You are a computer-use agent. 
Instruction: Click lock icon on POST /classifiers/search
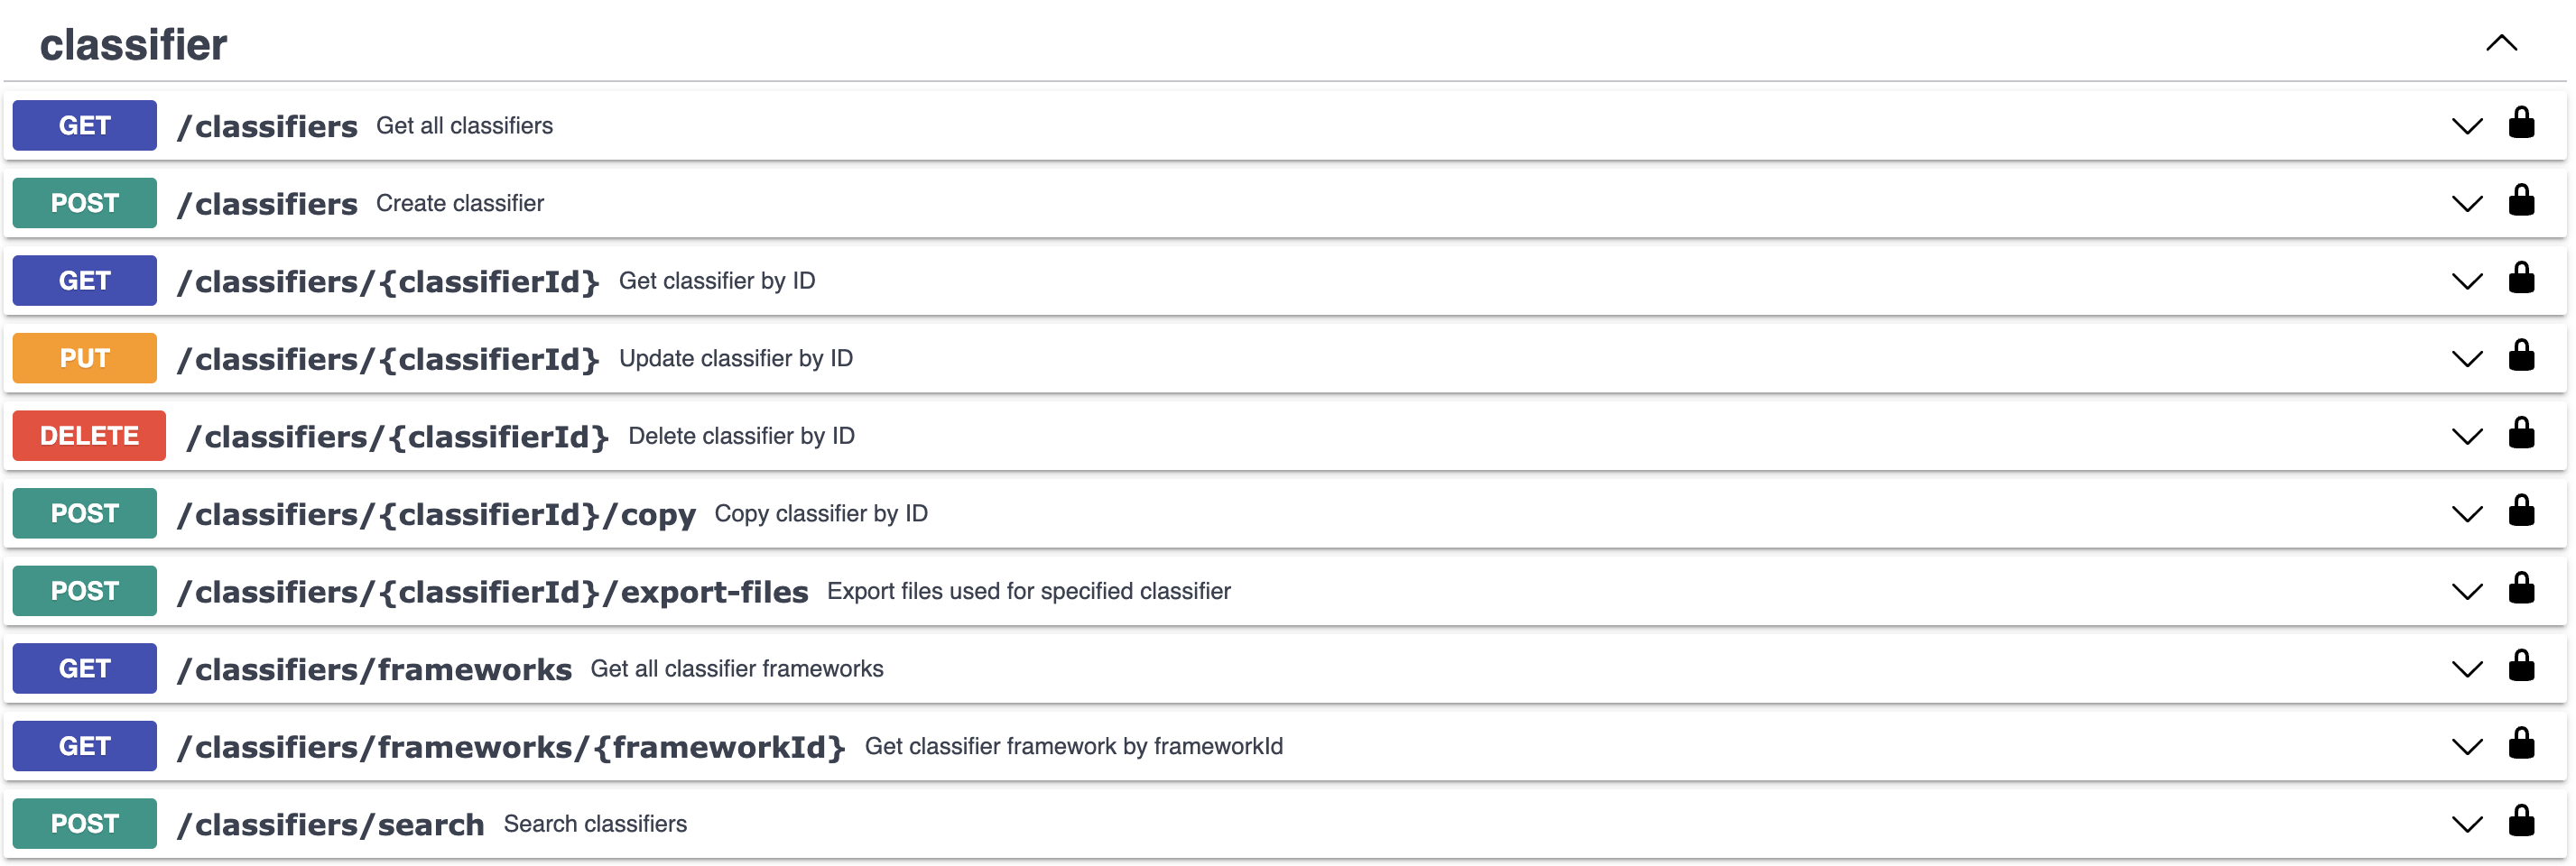coord(2522,822)
